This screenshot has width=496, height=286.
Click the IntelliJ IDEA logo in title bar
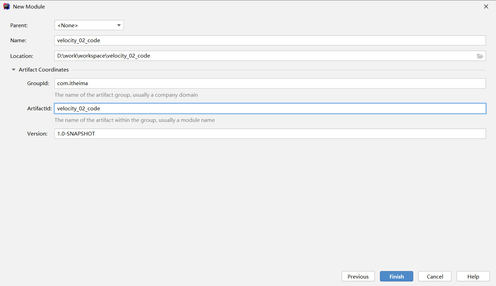pos(6,6)
